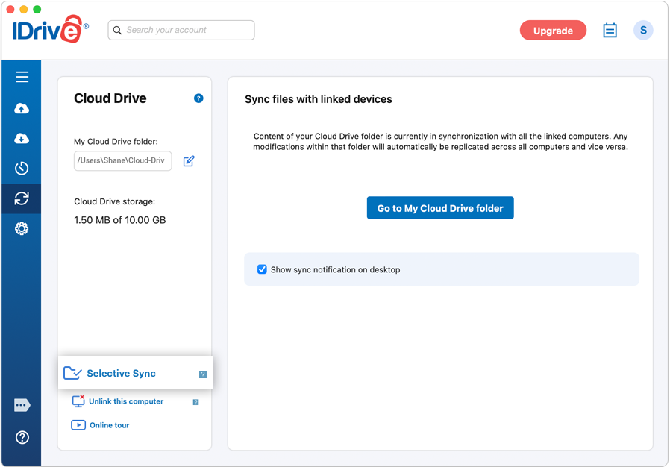Click Unlink this computer link
670x467 pixels.
(x=126, y=401)
